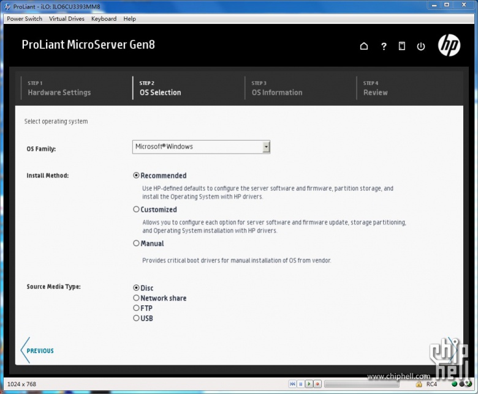Screen dimensions: 478x394
Task: Open the Keyboard menu
Action: tap(104, 18)
